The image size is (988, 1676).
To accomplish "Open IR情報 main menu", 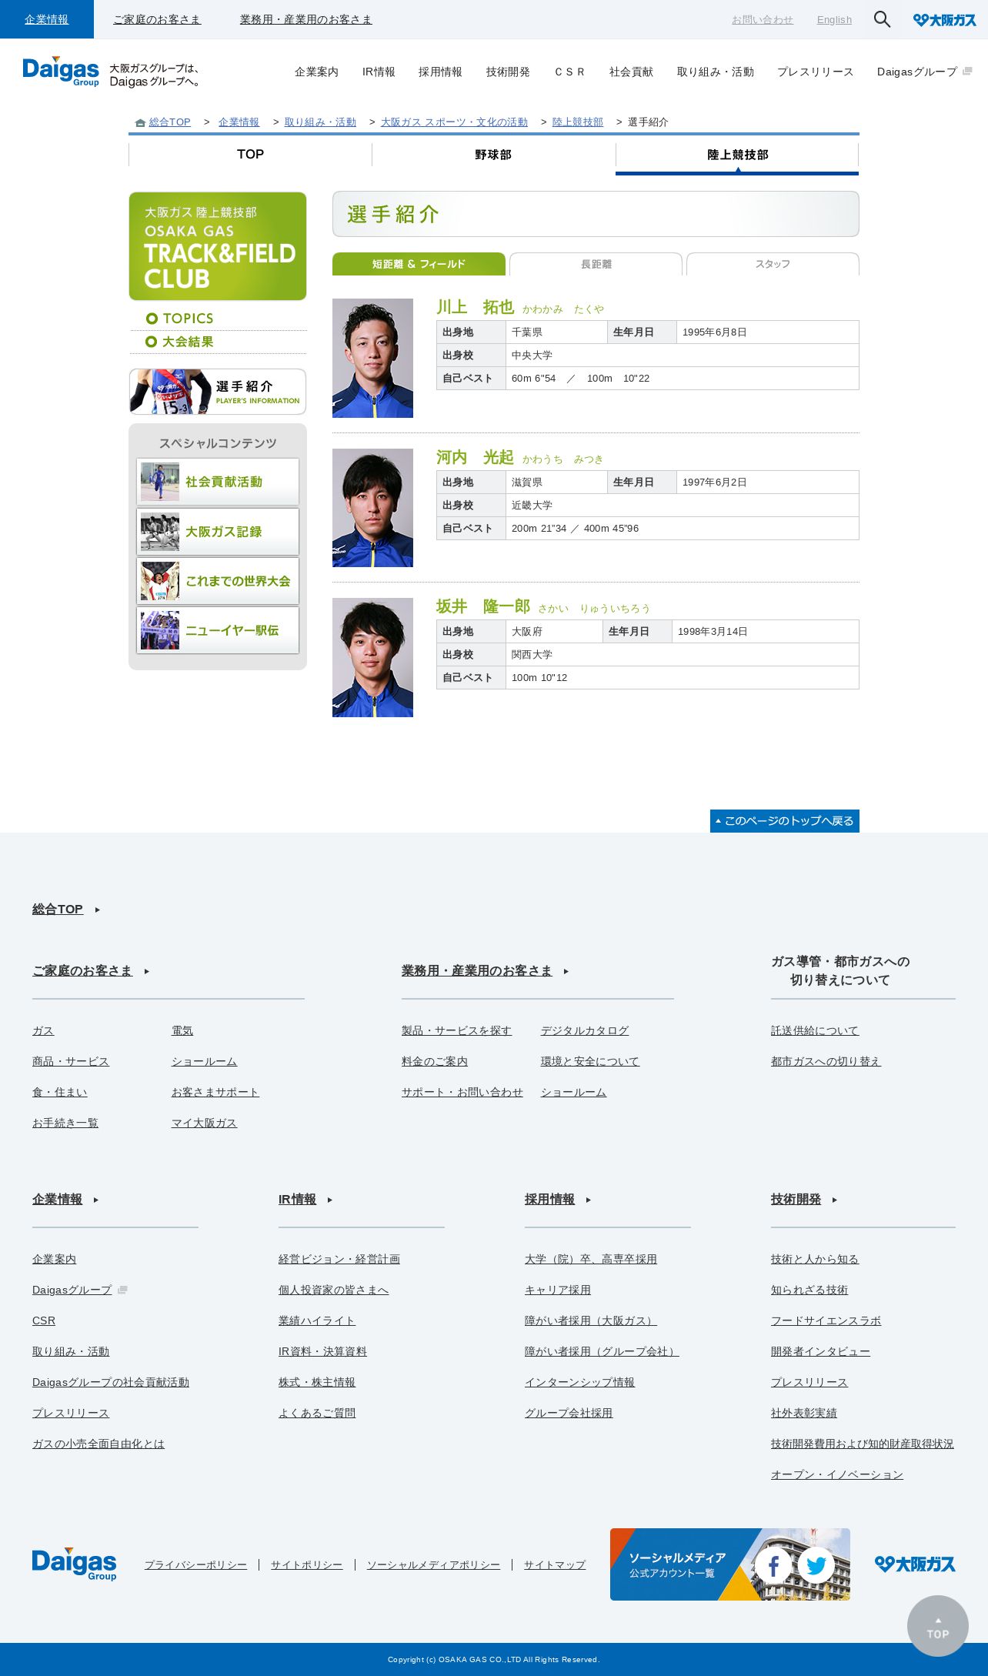I will [x=379, y=72].
